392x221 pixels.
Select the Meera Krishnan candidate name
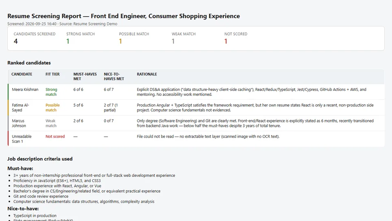tap(25, 90)
